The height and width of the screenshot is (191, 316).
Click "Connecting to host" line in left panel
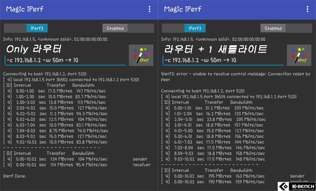(x=45, y=74)
